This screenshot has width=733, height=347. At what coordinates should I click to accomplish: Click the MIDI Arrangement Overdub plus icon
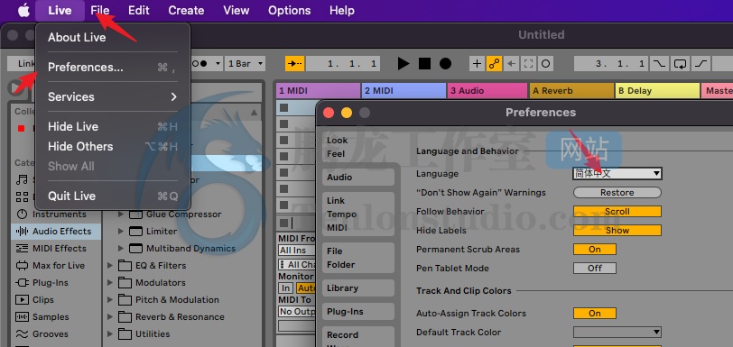tap(477, 64)
